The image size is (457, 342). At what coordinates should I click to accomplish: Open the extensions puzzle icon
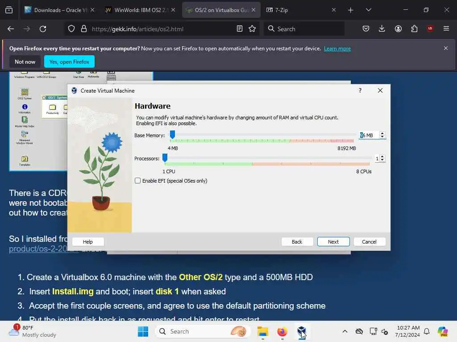414,28
